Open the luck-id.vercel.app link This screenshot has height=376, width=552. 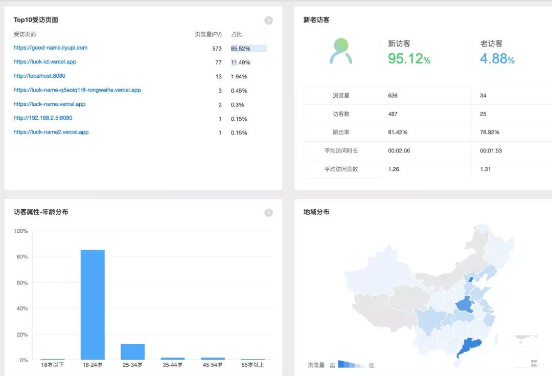pos(45,62)
